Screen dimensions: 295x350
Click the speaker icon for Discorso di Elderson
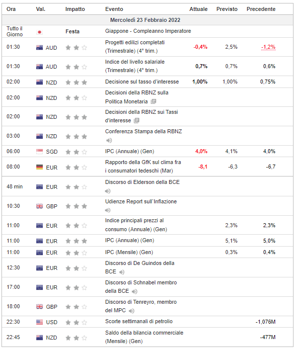tap(107, 191)
